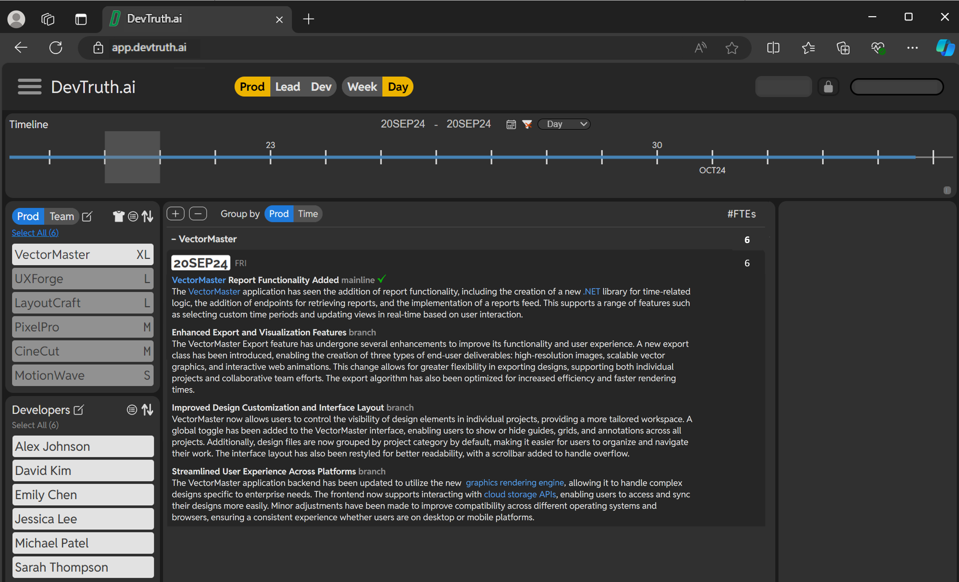The image size is (959, 582).
Task: Reload the page with the refresh icon
Action: pyautogui.click(x=56, y=48)
